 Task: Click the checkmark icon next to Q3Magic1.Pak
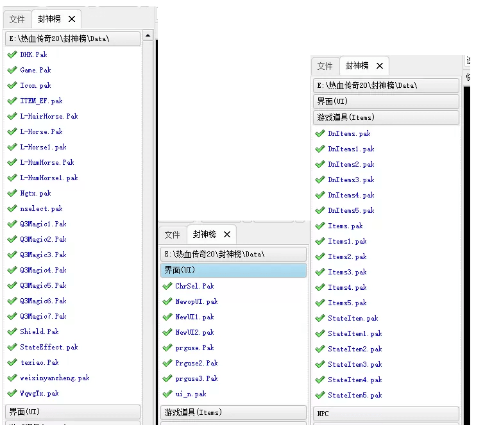click(x=12, y=224)
